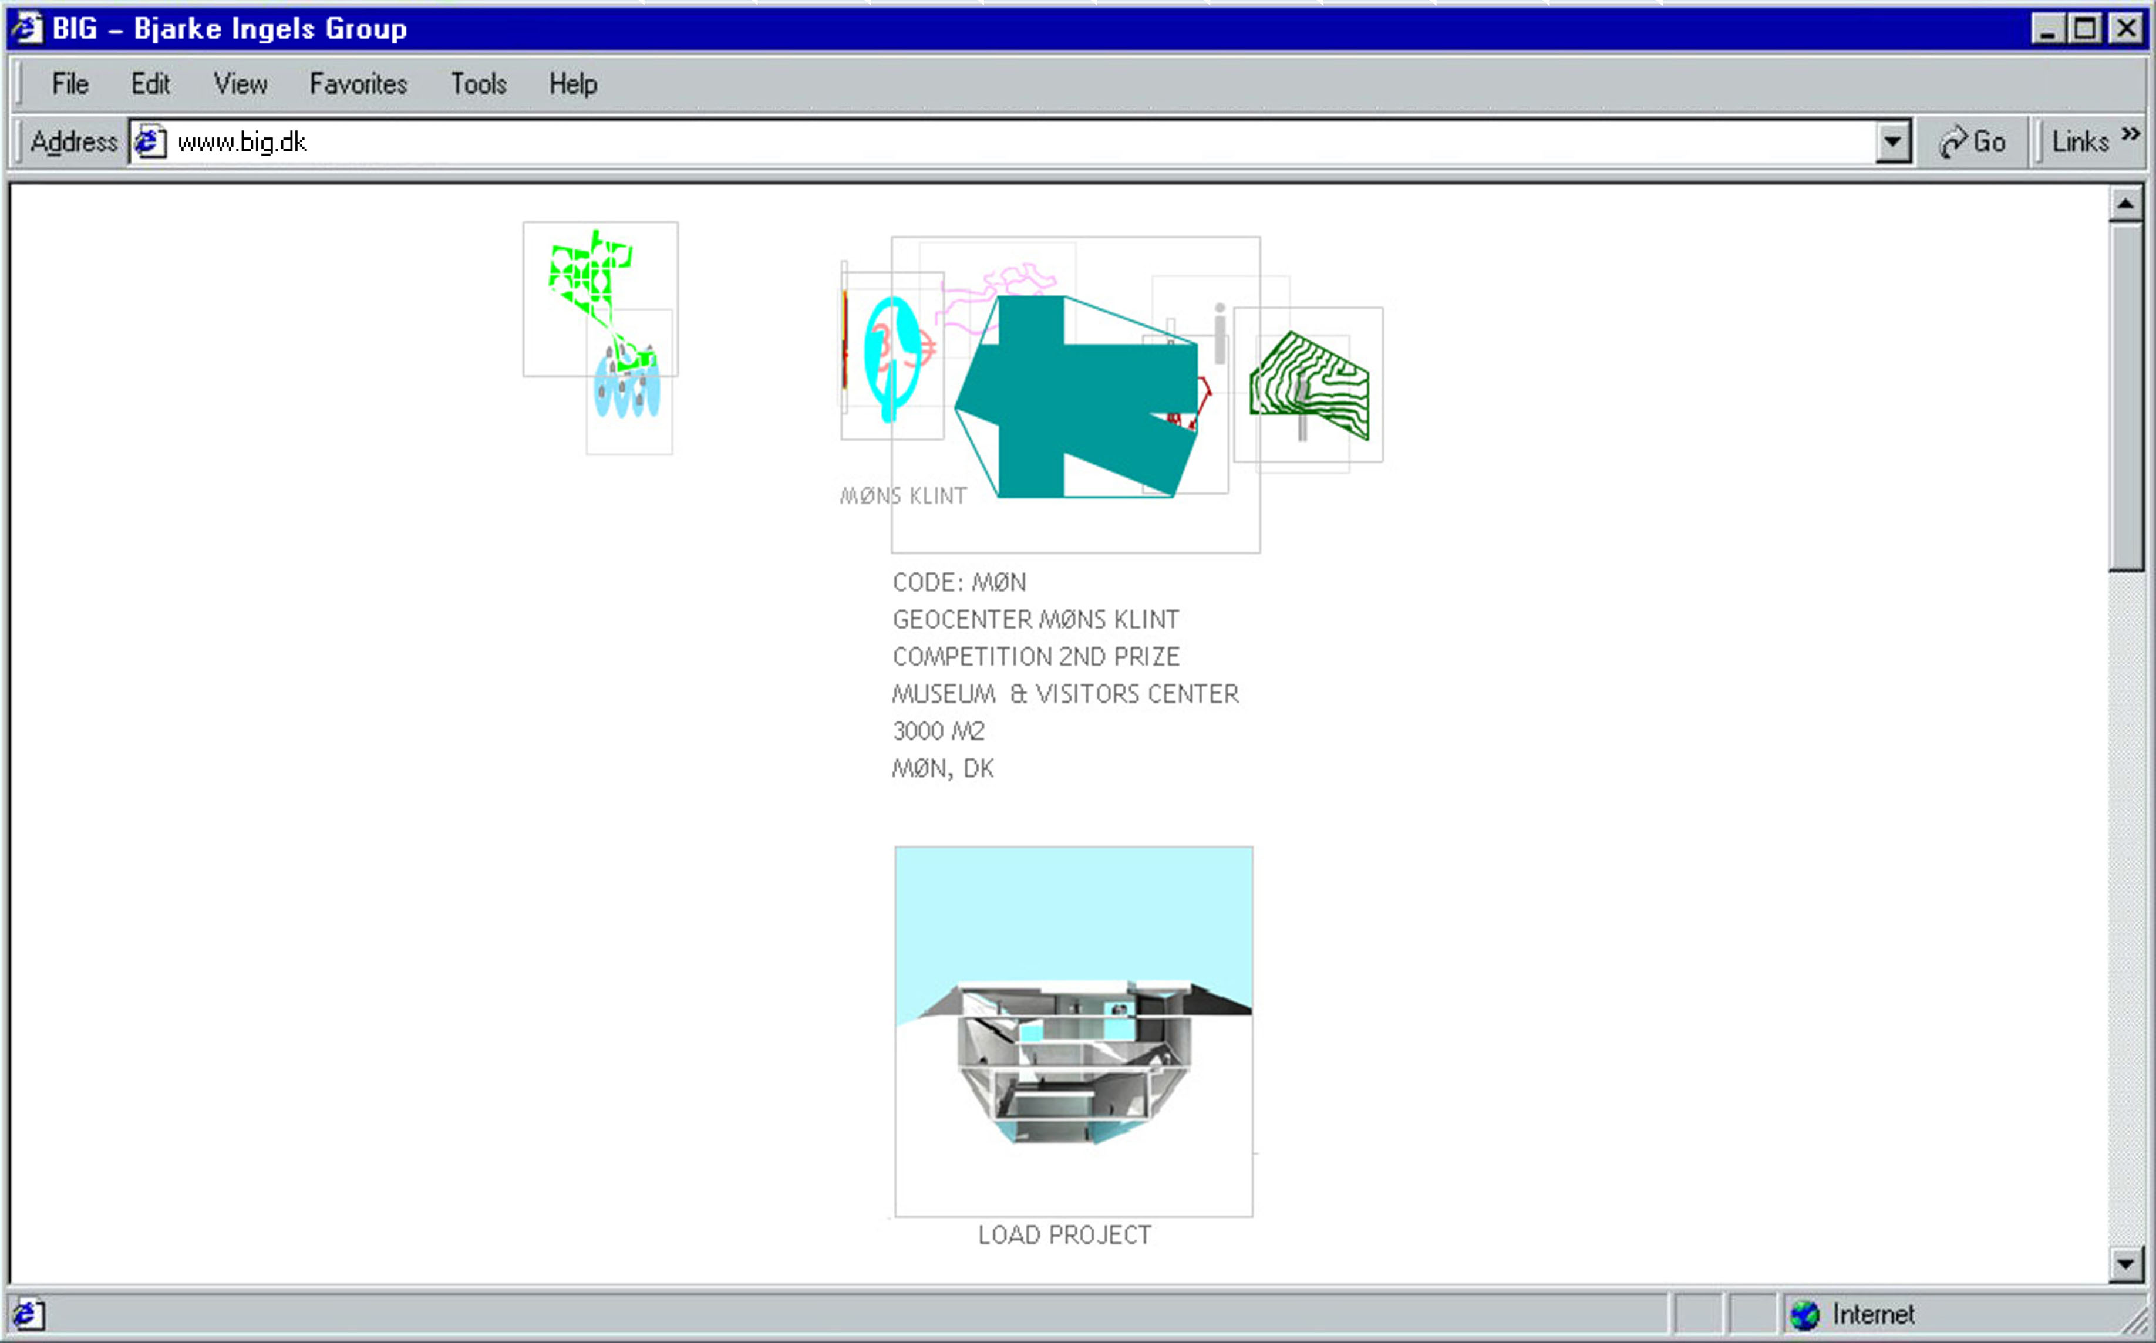Click the IE page icon in address bar

pyautogui.click(x=149, y=142)
